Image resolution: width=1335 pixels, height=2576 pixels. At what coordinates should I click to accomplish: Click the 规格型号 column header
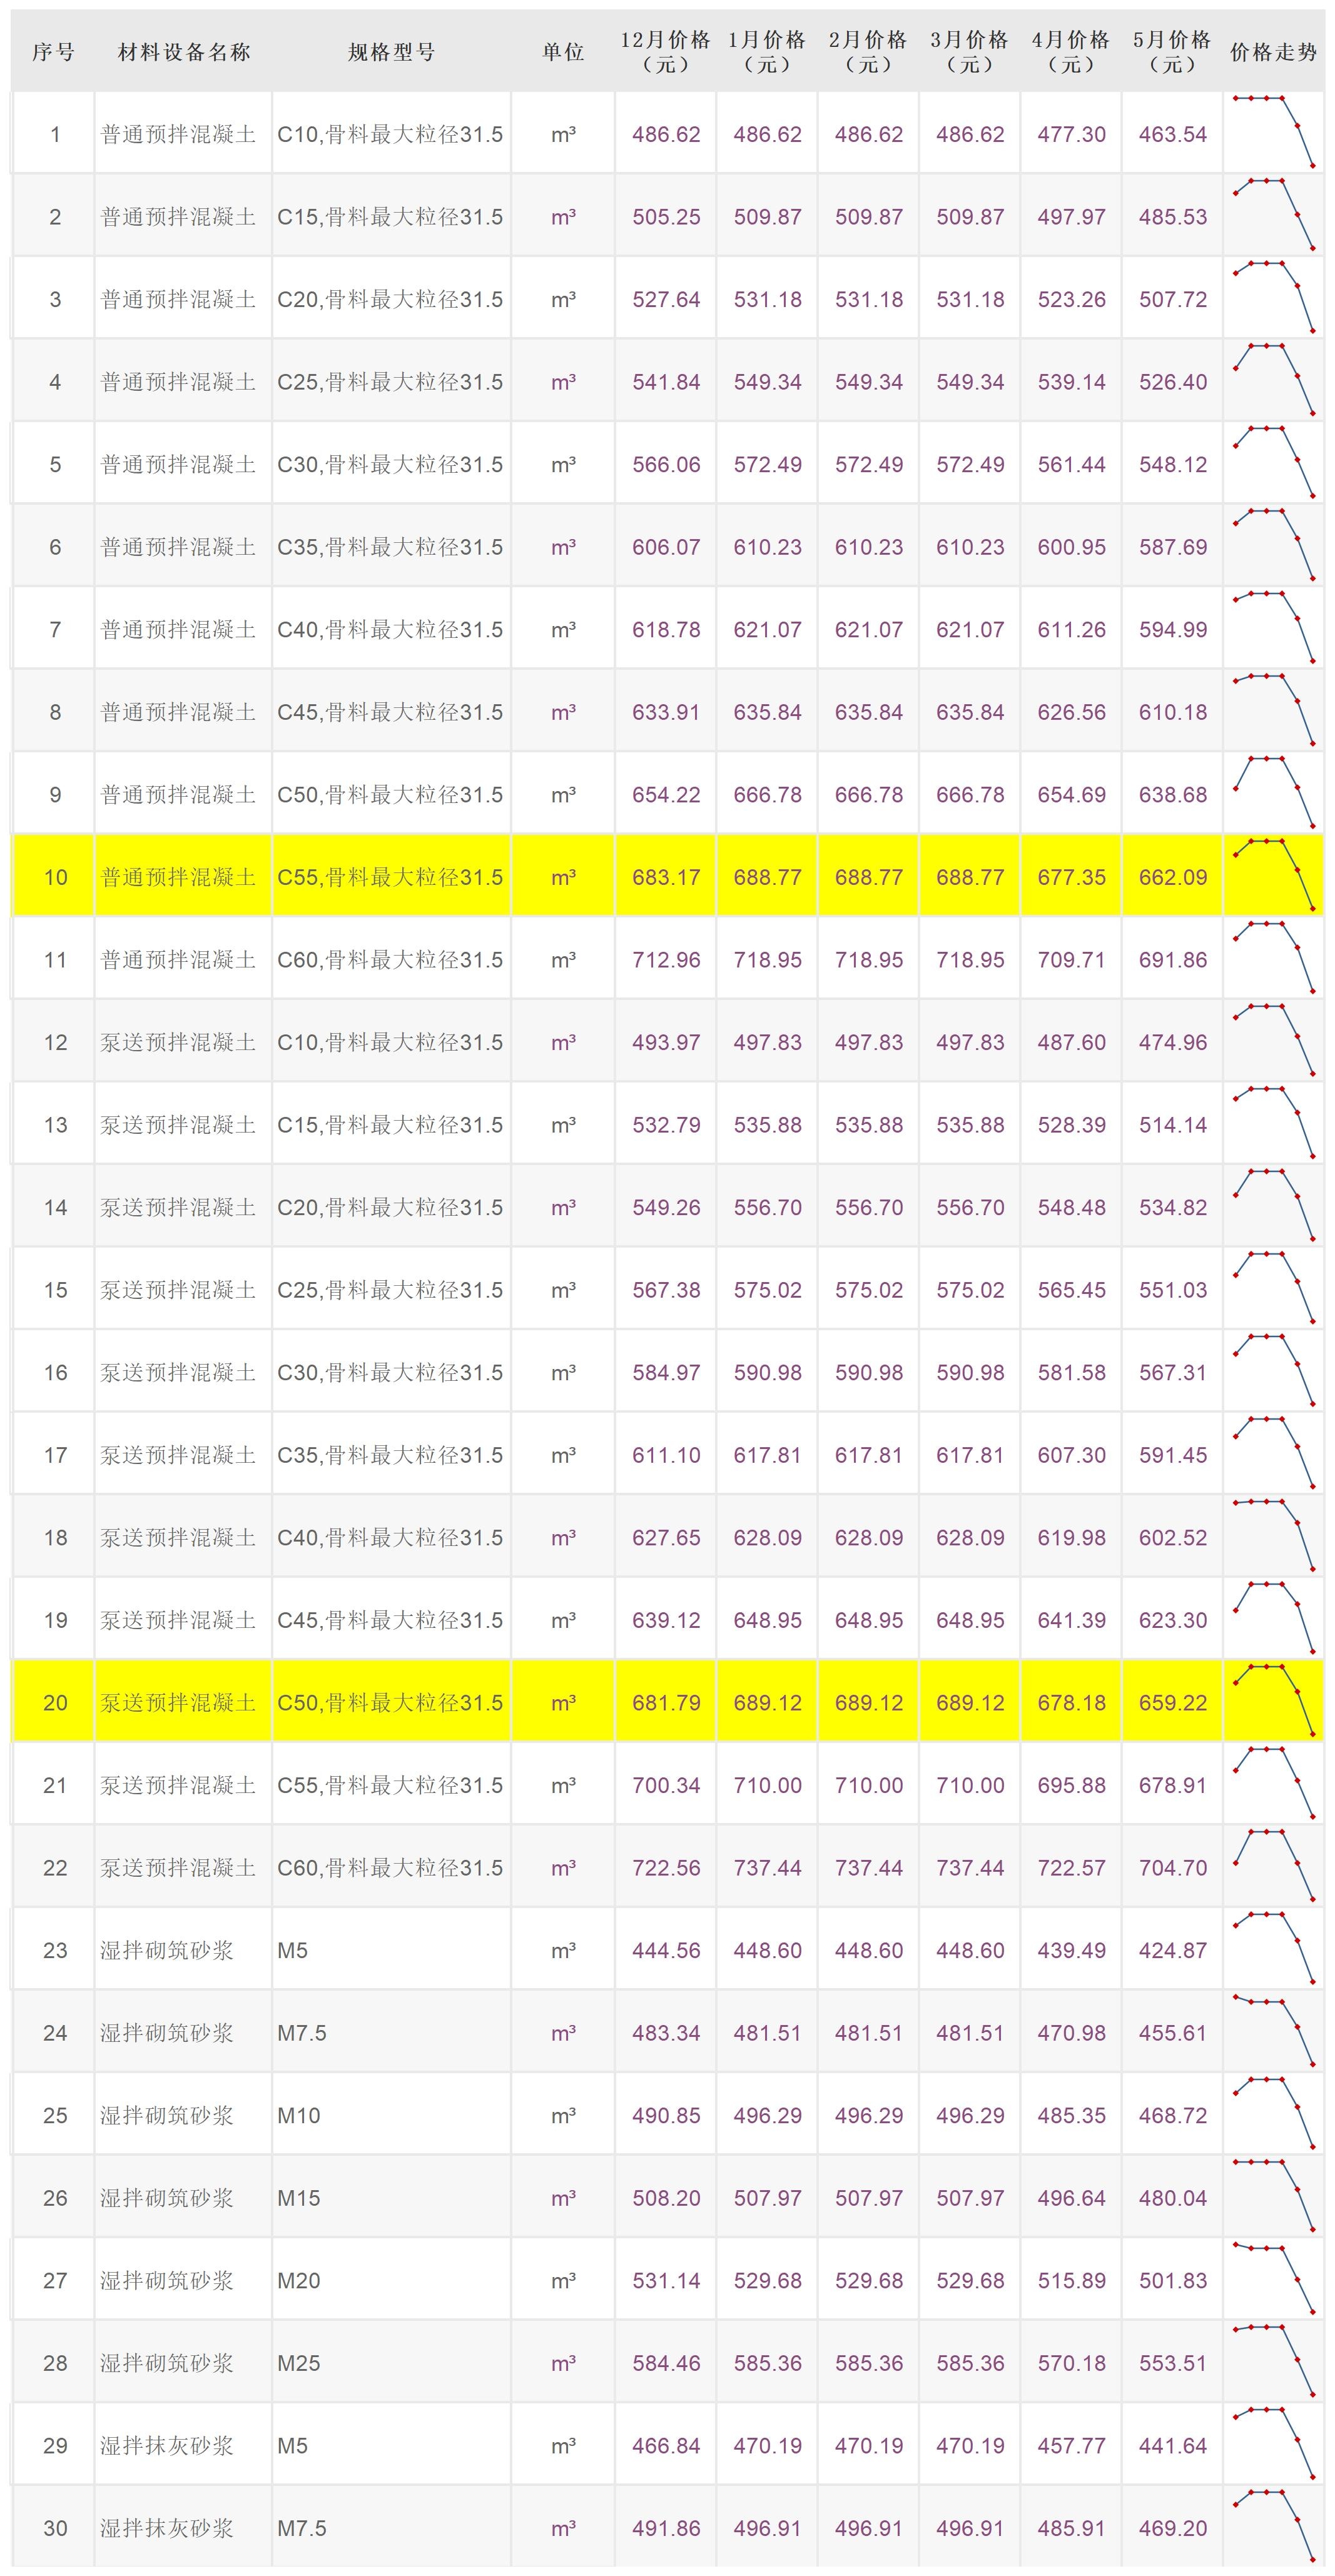(391, 52)
